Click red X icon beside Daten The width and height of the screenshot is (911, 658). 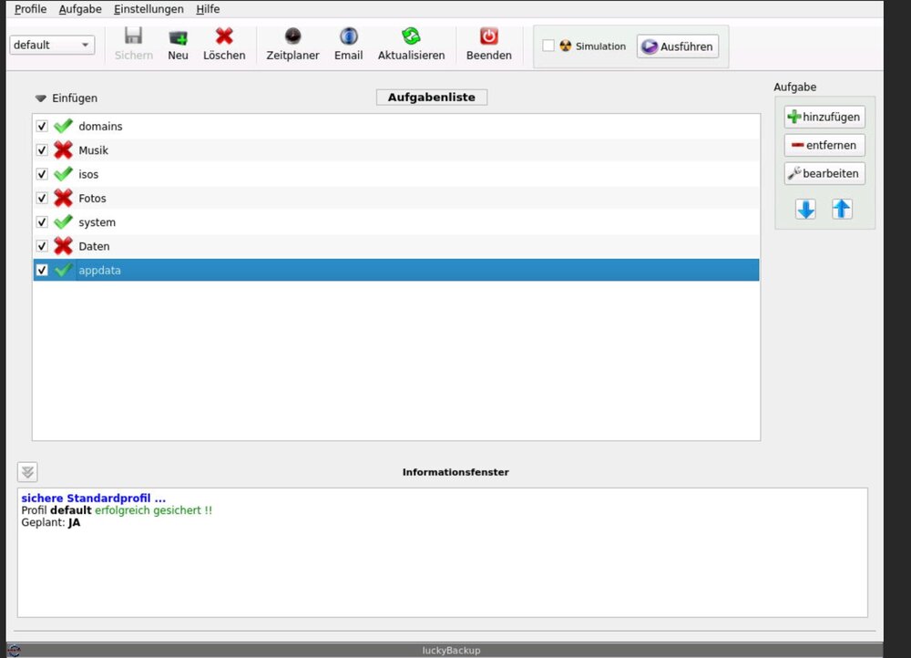point(63,246)
